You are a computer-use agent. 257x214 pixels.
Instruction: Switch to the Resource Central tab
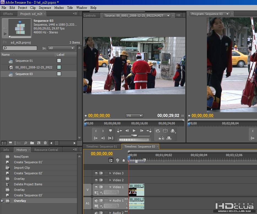coord(46,150)
